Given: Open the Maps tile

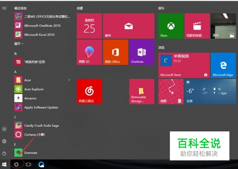Looking at the screenshot, I should tap(171, 91).
